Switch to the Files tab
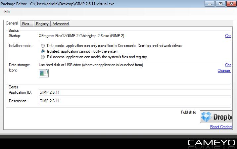Image resolution: width=237 pixels, height=149 pixels. coord(27,24)
